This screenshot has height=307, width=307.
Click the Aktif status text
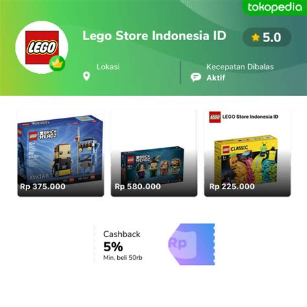tap(216, 78)
